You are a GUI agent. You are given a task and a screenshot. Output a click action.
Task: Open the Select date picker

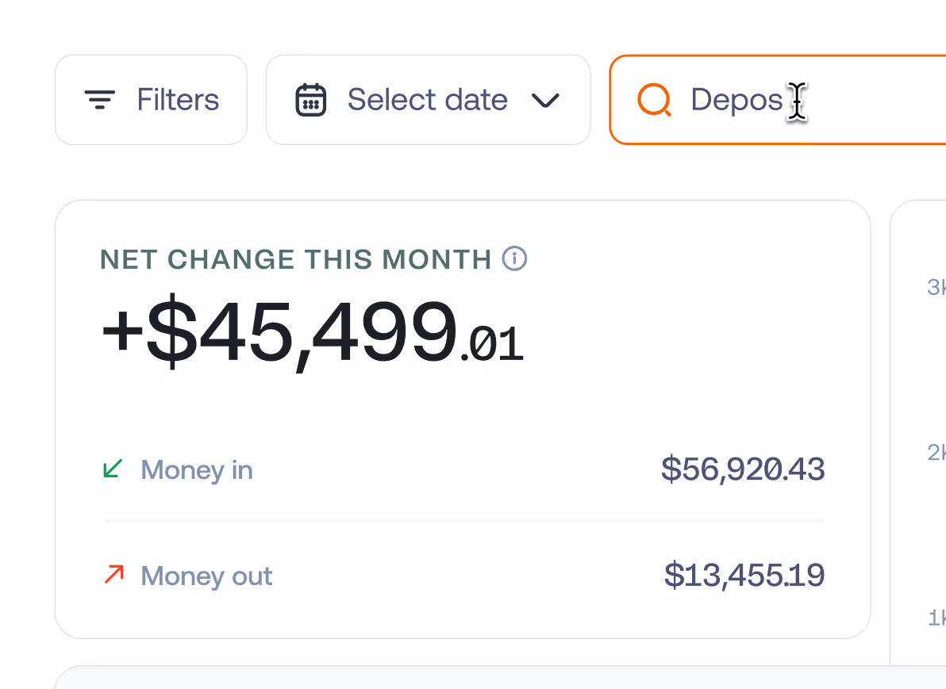point(428,99)
